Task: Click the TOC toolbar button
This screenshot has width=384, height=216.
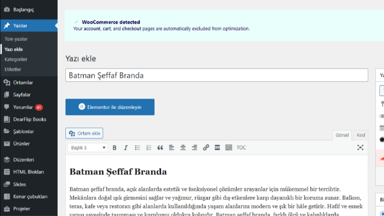Action: click(241, 148)
